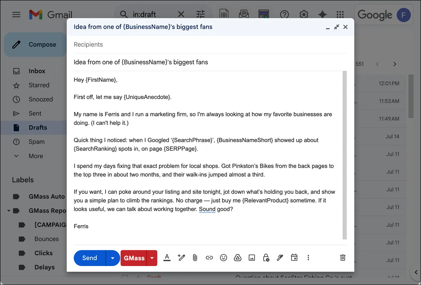Collapse the GMass Reports label tree
421x285 pixels.
point(8,211)
